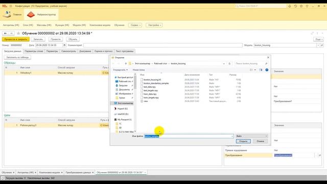Open Алгоритмы (НК) in the navigation bar
This screenshot has width=327, height=184.
pos(11,25)
